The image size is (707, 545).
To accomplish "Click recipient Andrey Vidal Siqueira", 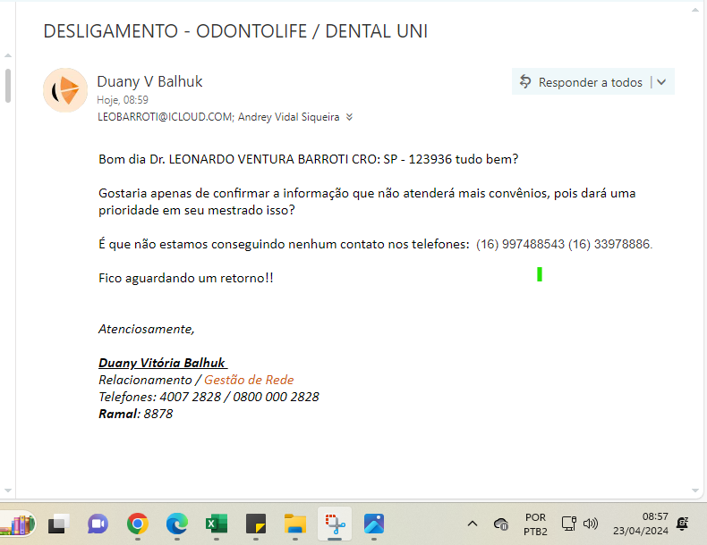I will click(x=289, y=117).
